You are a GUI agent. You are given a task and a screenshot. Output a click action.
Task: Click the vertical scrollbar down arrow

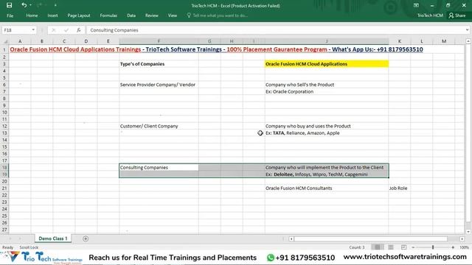pyautogui.click(x=468, y=232)
